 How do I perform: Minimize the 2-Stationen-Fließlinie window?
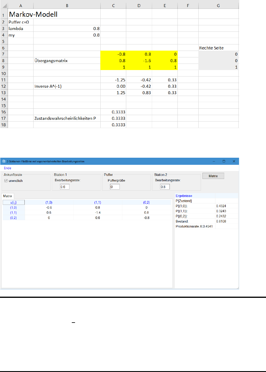[x=214, y=161]
